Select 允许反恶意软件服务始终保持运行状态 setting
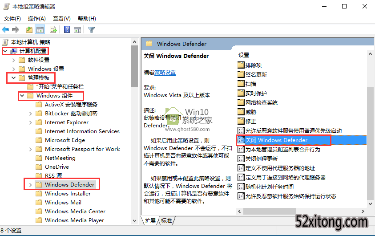Viewport: 375px width, 236px height. tap(291, 196)
